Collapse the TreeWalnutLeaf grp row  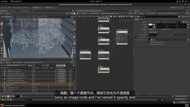click(5, 75)
